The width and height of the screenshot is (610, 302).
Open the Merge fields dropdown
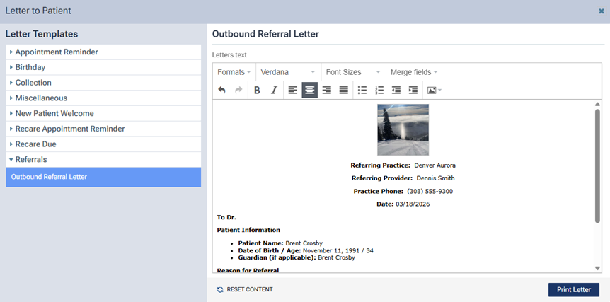click(413, 72)
